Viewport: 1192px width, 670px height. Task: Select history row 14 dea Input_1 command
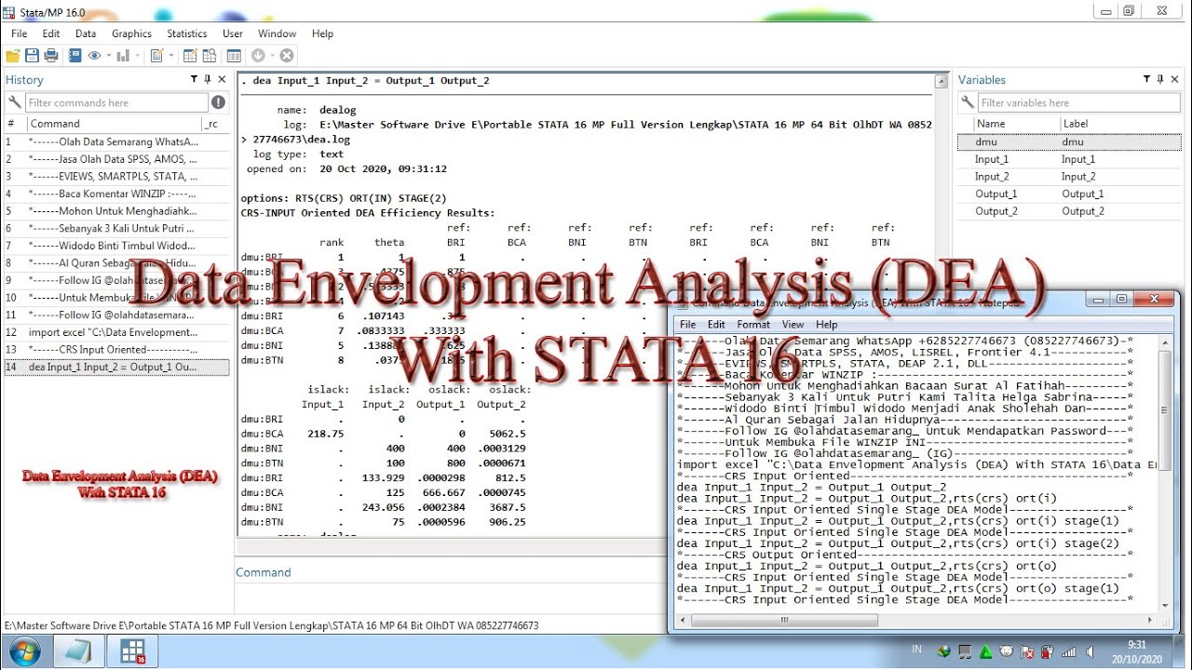116,367
